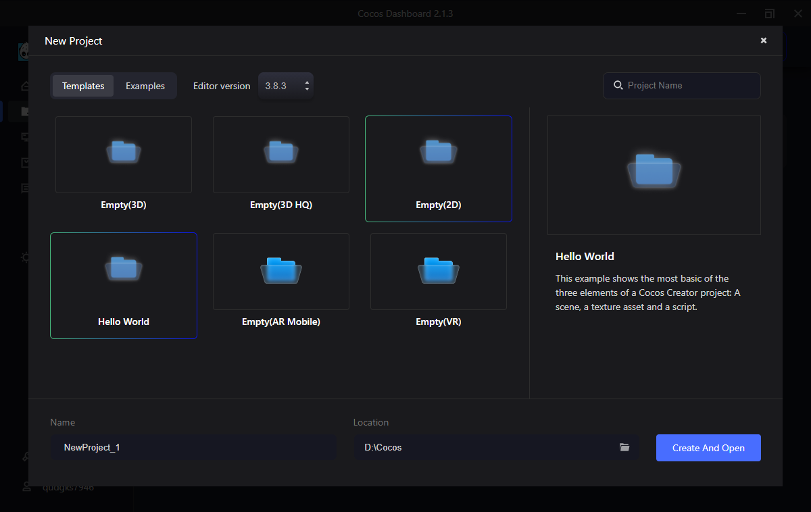Select the Empty(2D) template card
This screenshot has width=811, height=512.
point(439,168)
